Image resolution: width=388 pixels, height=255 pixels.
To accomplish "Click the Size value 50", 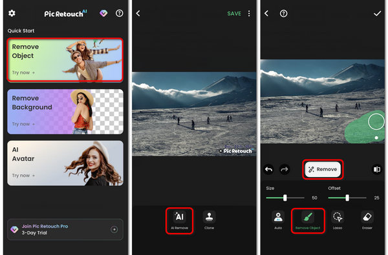I will (314, 198).
